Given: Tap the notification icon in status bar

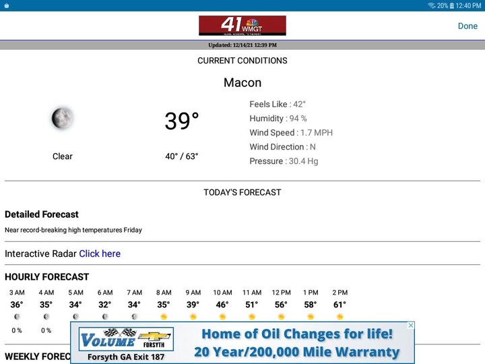Looking at the screenshot, I should coord(6,5).
